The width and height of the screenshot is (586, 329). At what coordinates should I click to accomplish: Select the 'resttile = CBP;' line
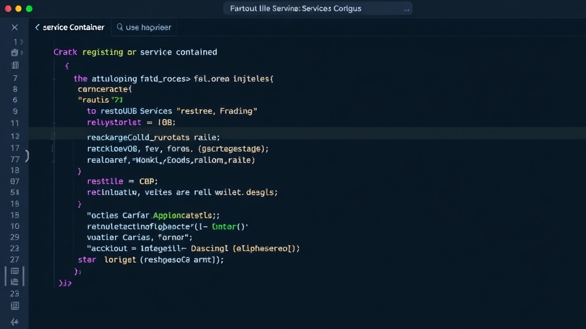pos(122,181)
